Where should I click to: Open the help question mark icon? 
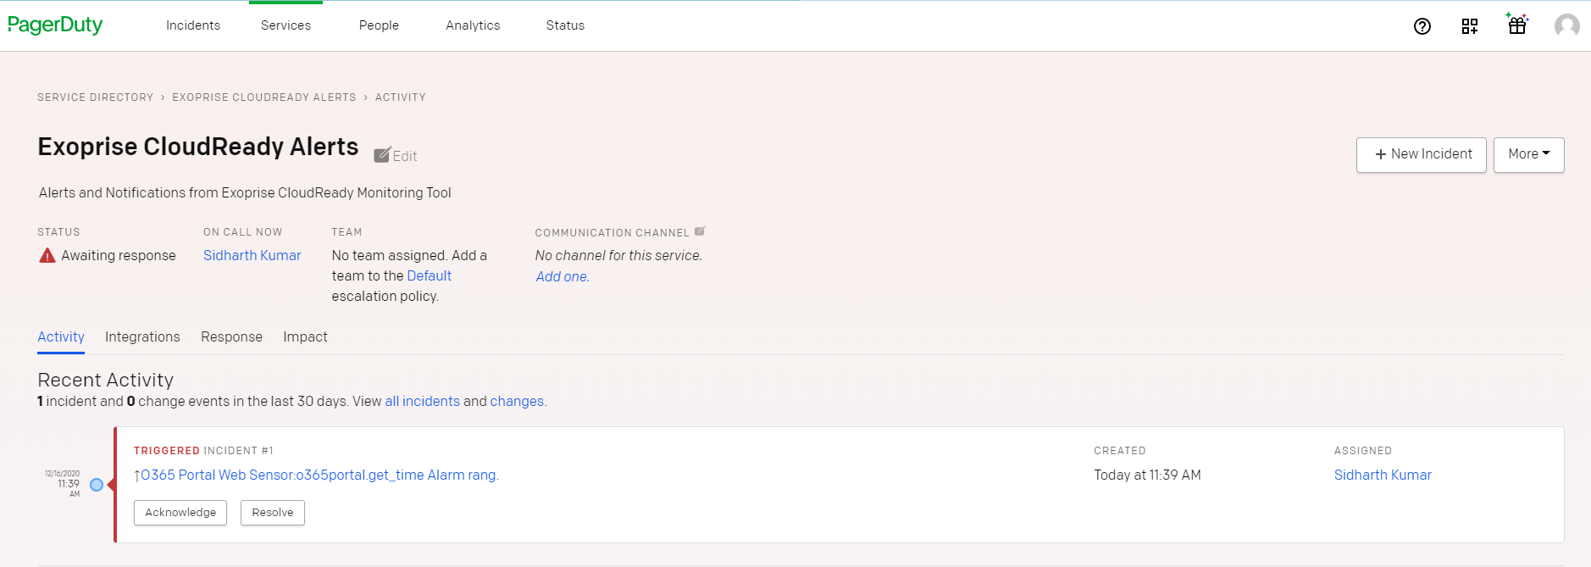click(1422, 26)
